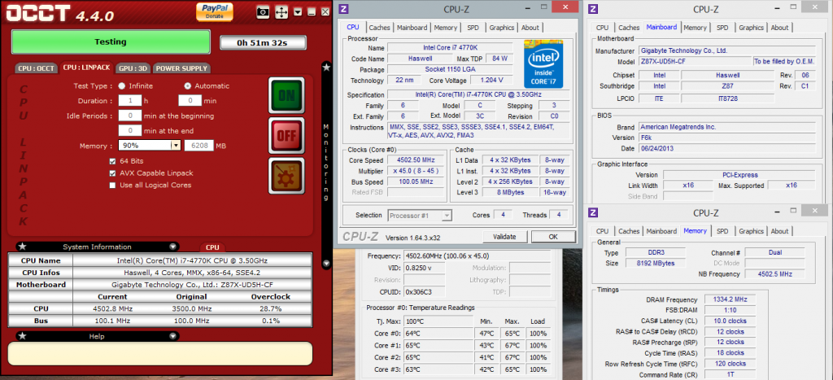Stop the test with the red OFF button

tap(286, 136)
